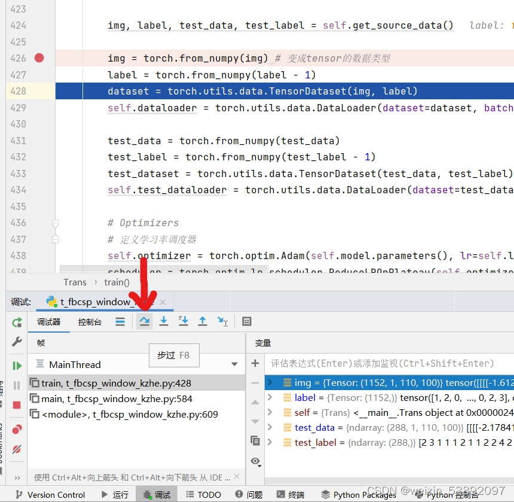Viewport: 514px width, 502px height.
Task: Open the View Breakpoints dialog
Action: [17, 429]
